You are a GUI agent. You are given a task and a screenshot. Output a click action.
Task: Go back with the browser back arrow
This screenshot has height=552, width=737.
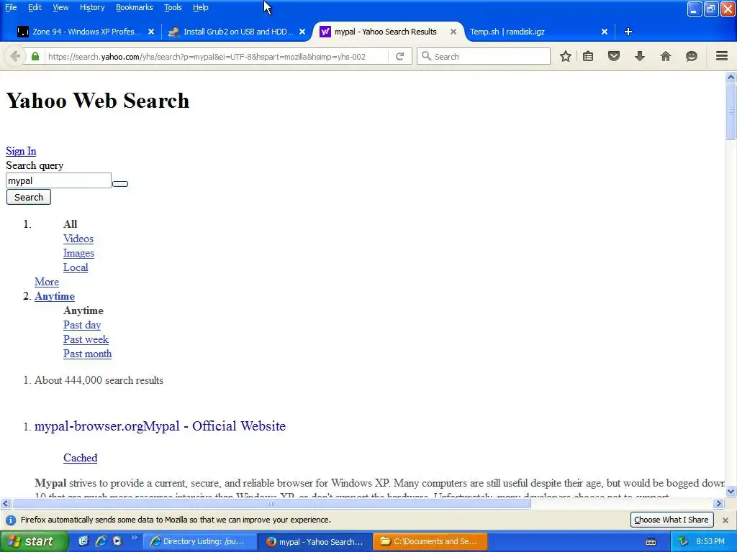(x=15, y=56)
